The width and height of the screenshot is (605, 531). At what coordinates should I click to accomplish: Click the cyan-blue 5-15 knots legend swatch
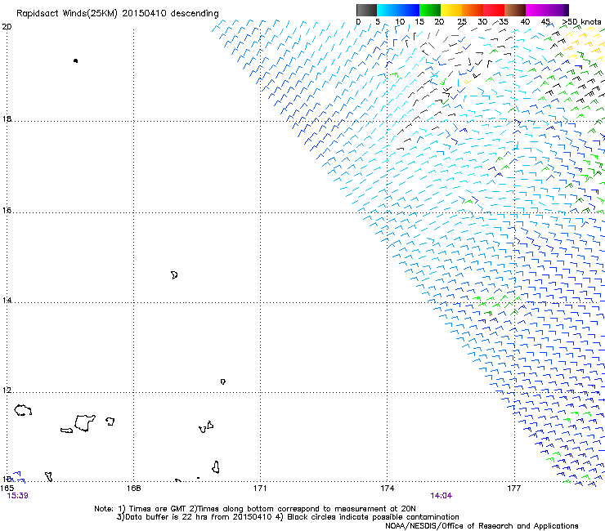coord(398,10)
